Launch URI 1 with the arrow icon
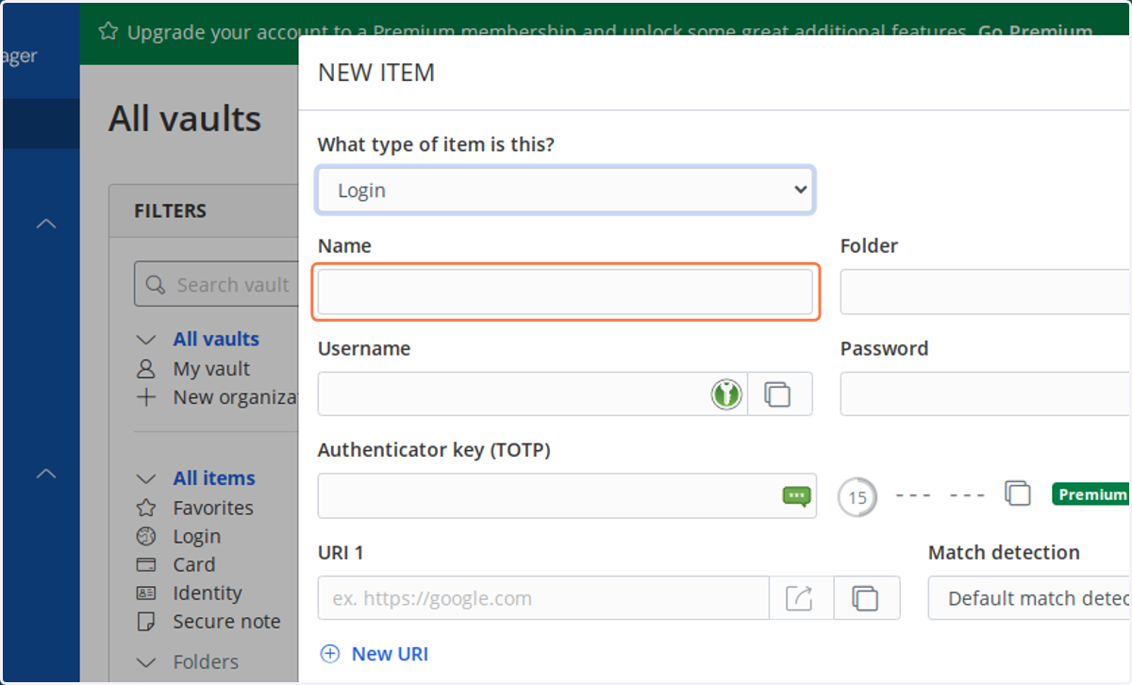Image resolution: width=1132 pixels, height=685 pixels. [x=799, y=598]
